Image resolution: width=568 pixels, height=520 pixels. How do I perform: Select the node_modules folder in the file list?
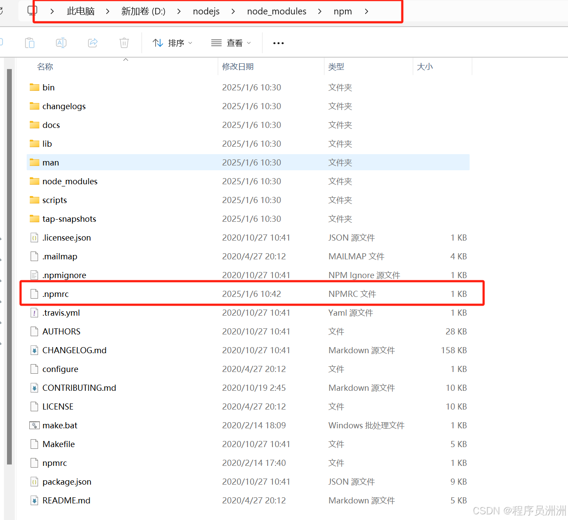point(70,181)
